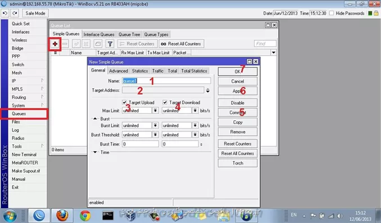Open Firefox from the taskbar

62,216
